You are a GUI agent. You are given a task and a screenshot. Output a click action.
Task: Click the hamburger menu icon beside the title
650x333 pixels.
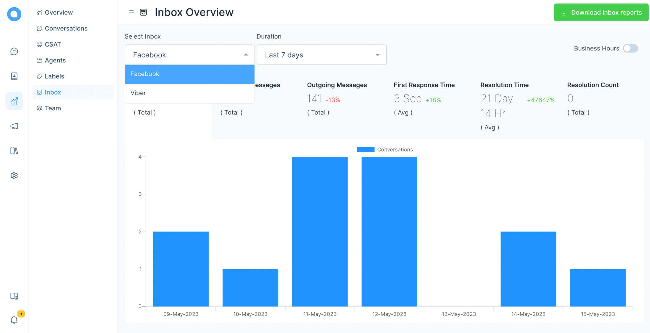pyautogui.click(x=131, y=12)
